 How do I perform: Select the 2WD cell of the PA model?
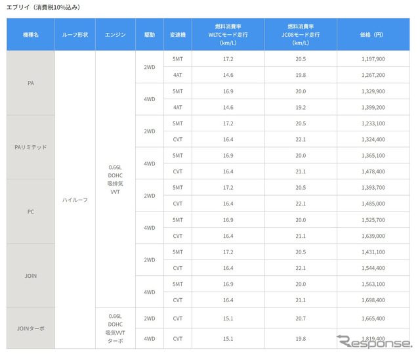point(150,67)
